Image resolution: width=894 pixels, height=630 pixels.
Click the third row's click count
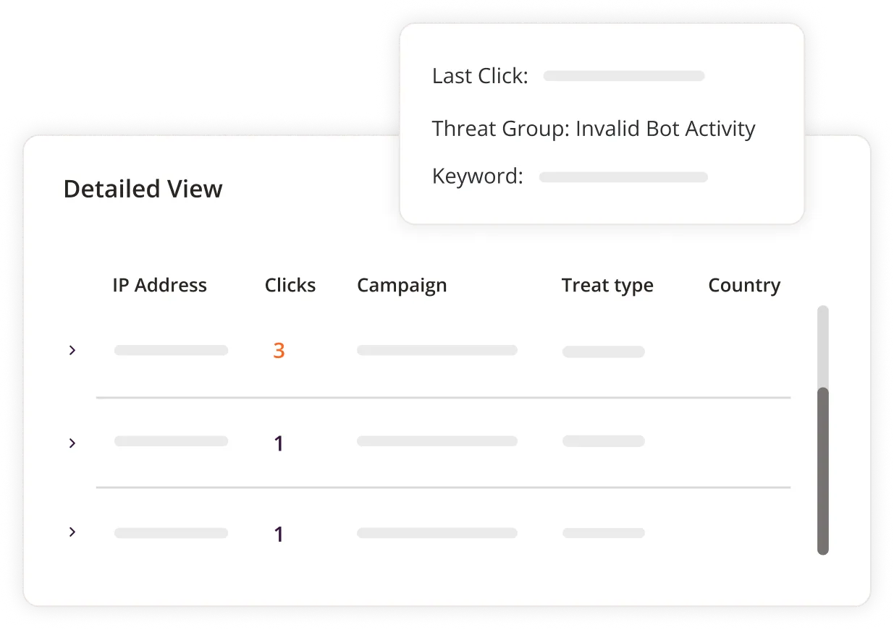click(x=279, y=535)
